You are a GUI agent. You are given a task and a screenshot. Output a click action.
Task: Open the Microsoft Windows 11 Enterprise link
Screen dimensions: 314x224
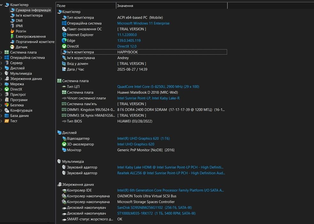point(143,23)
